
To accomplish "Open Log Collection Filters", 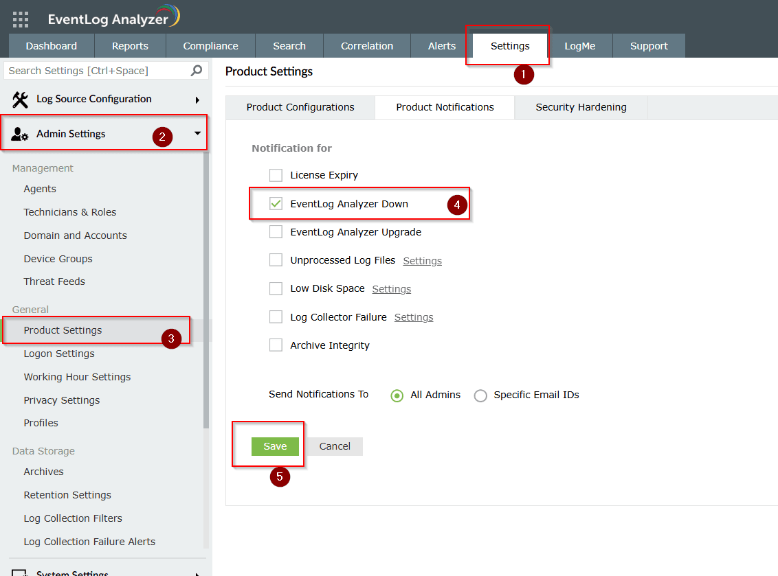I will 73,518.
